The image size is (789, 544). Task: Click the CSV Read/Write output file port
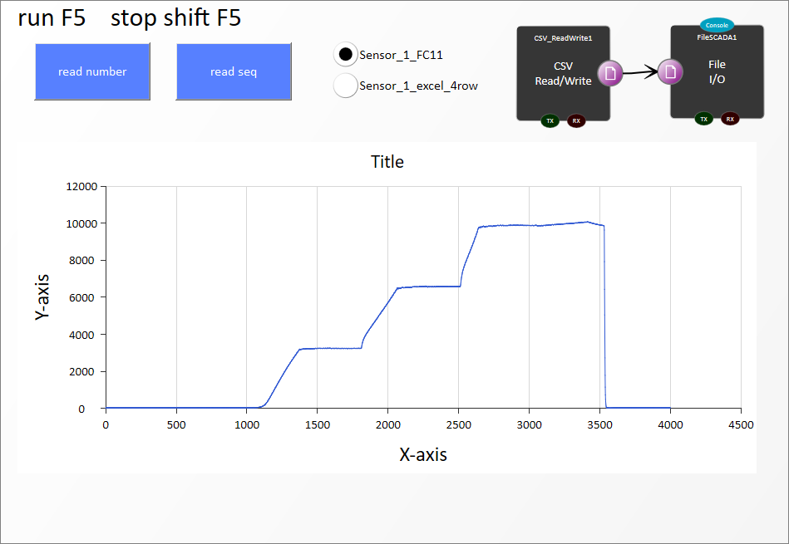click(x=609, y=73)
